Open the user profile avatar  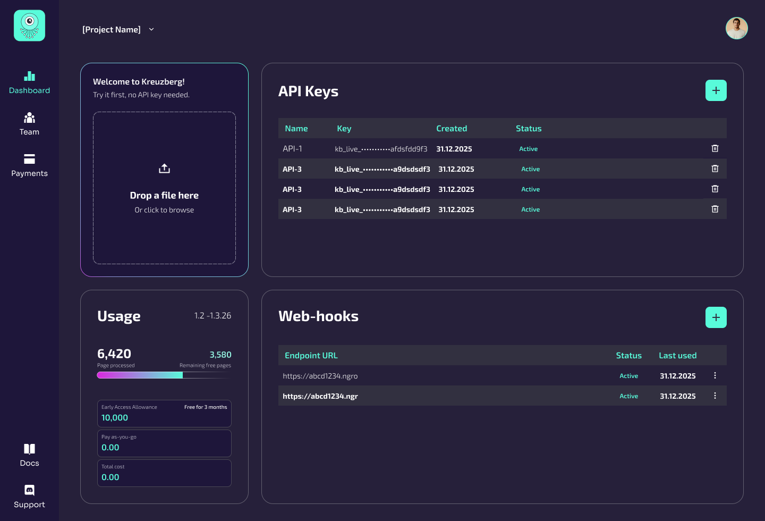pos(737,28)
